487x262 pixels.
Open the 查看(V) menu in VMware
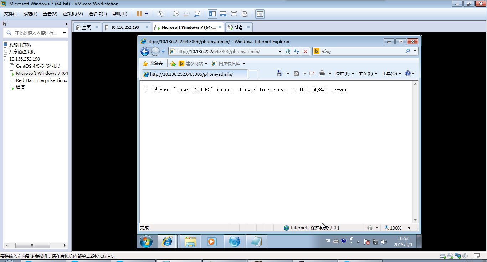(50, 14)
